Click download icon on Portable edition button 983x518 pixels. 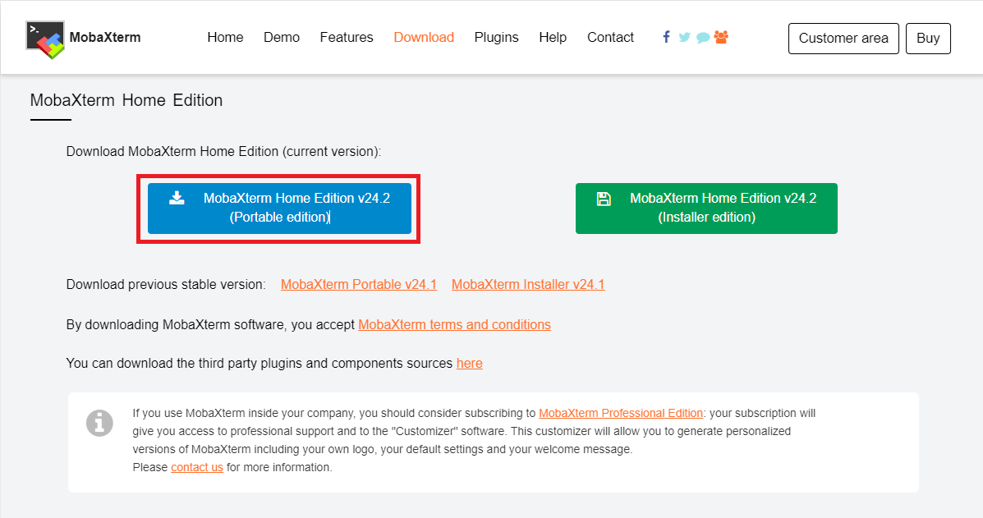pyautogui.click(x=177, y=198)
